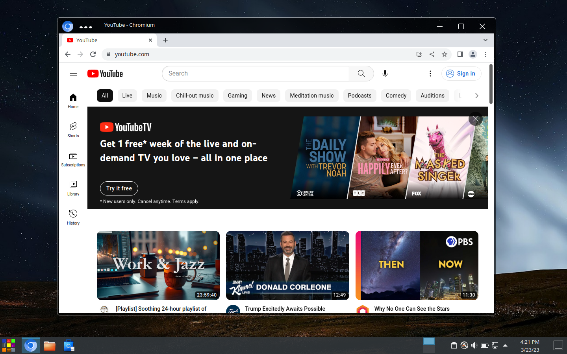Open YouTube settings three-dot menu

point(430,74)
